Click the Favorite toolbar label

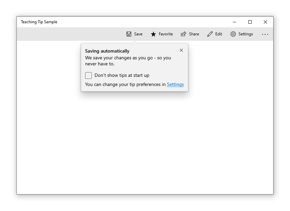[165, 34]
